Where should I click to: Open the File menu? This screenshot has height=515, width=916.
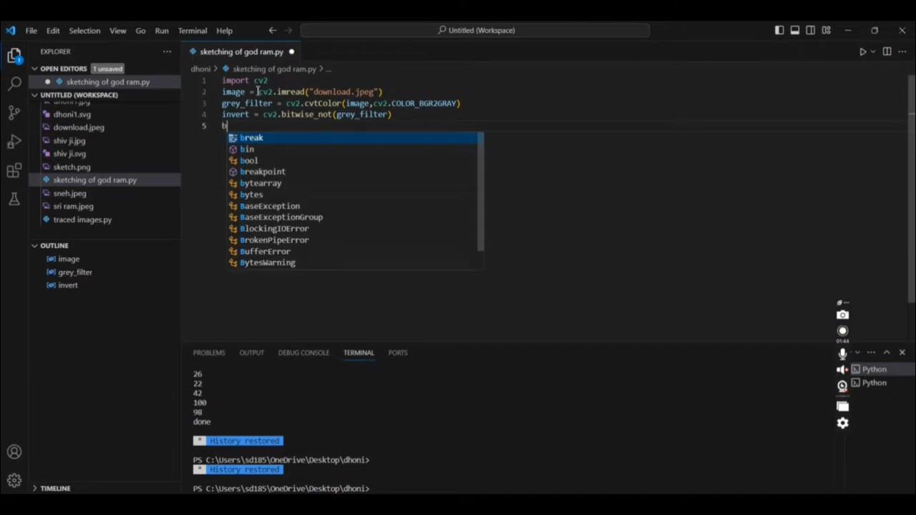[31, 31]
